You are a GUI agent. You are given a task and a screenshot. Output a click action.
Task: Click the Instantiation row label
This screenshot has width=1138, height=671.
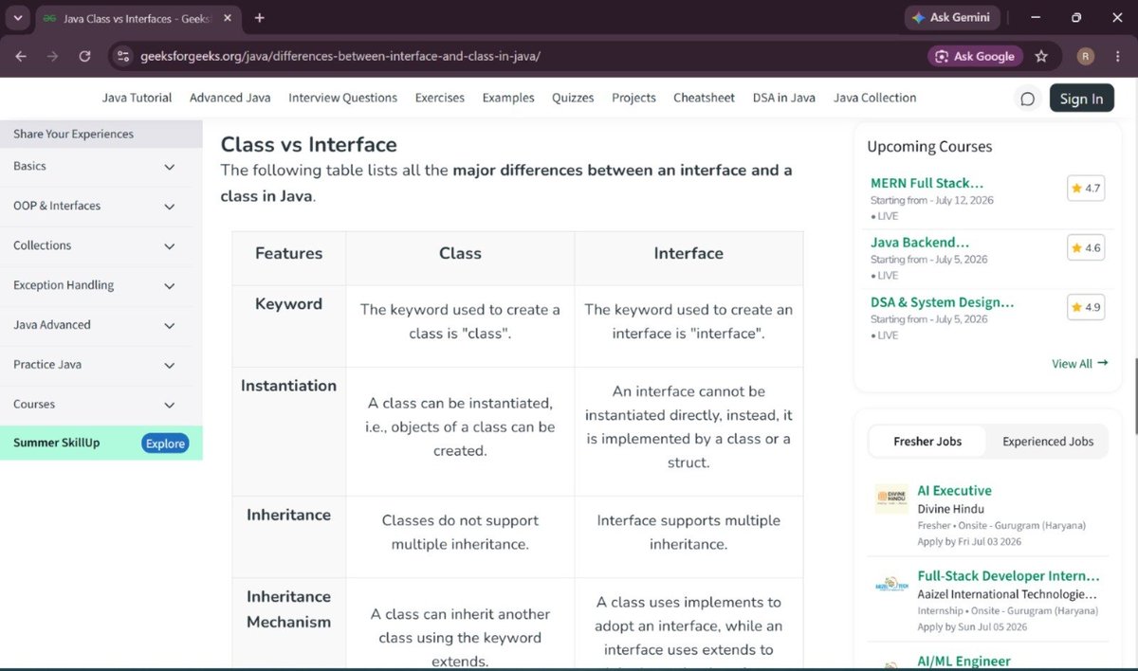(x=288, y=386)
